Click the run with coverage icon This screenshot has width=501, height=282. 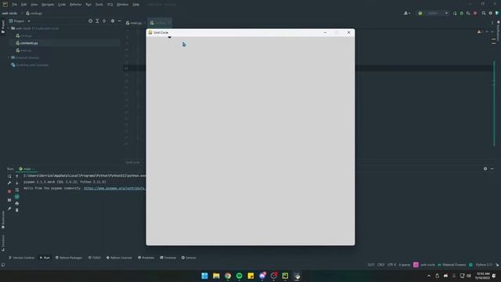pyautogui.click(x=468, y=13)
